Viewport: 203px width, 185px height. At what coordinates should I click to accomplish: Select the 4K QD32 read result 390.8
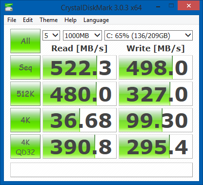click(x=80, y=146)
